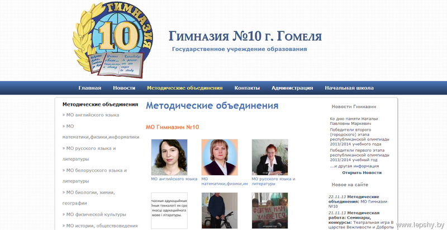The width and height of the screenshot is (447, 230).
Task: Open news Победители второго (городского) этапа олимпиады
Action: 359,137
